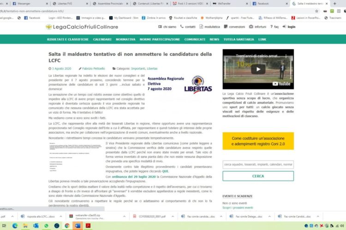
Task: Play the YouTube video
Action: [258, 69]
